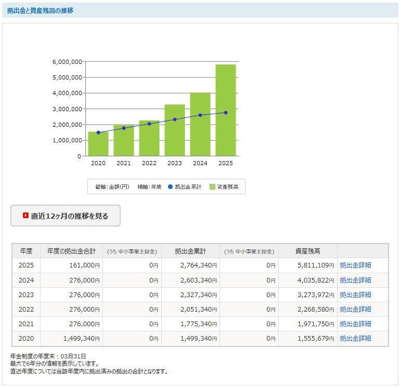Open 拠出金詳細 for fiscal year 2024

click(355, 280)
